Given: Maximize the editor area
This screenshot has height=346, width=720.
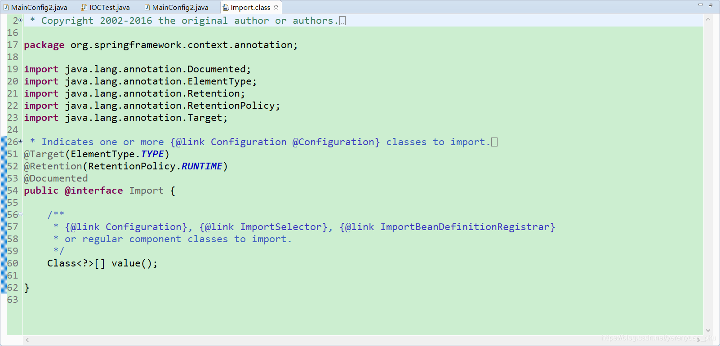Looking at the screenshot, I should (x=711, y=5).
